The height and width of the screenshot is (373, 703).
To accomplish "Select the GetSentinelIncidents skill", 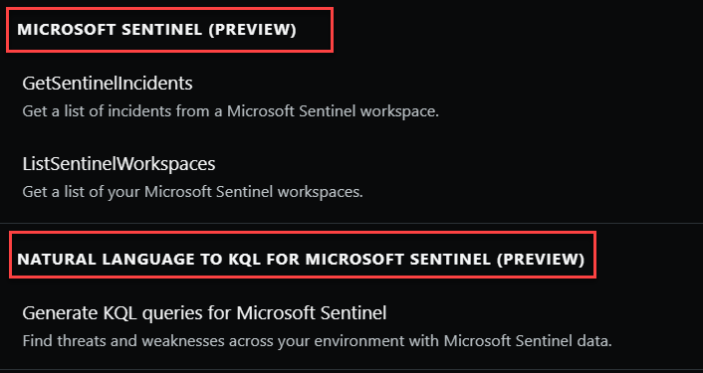I will coord(108,84).
